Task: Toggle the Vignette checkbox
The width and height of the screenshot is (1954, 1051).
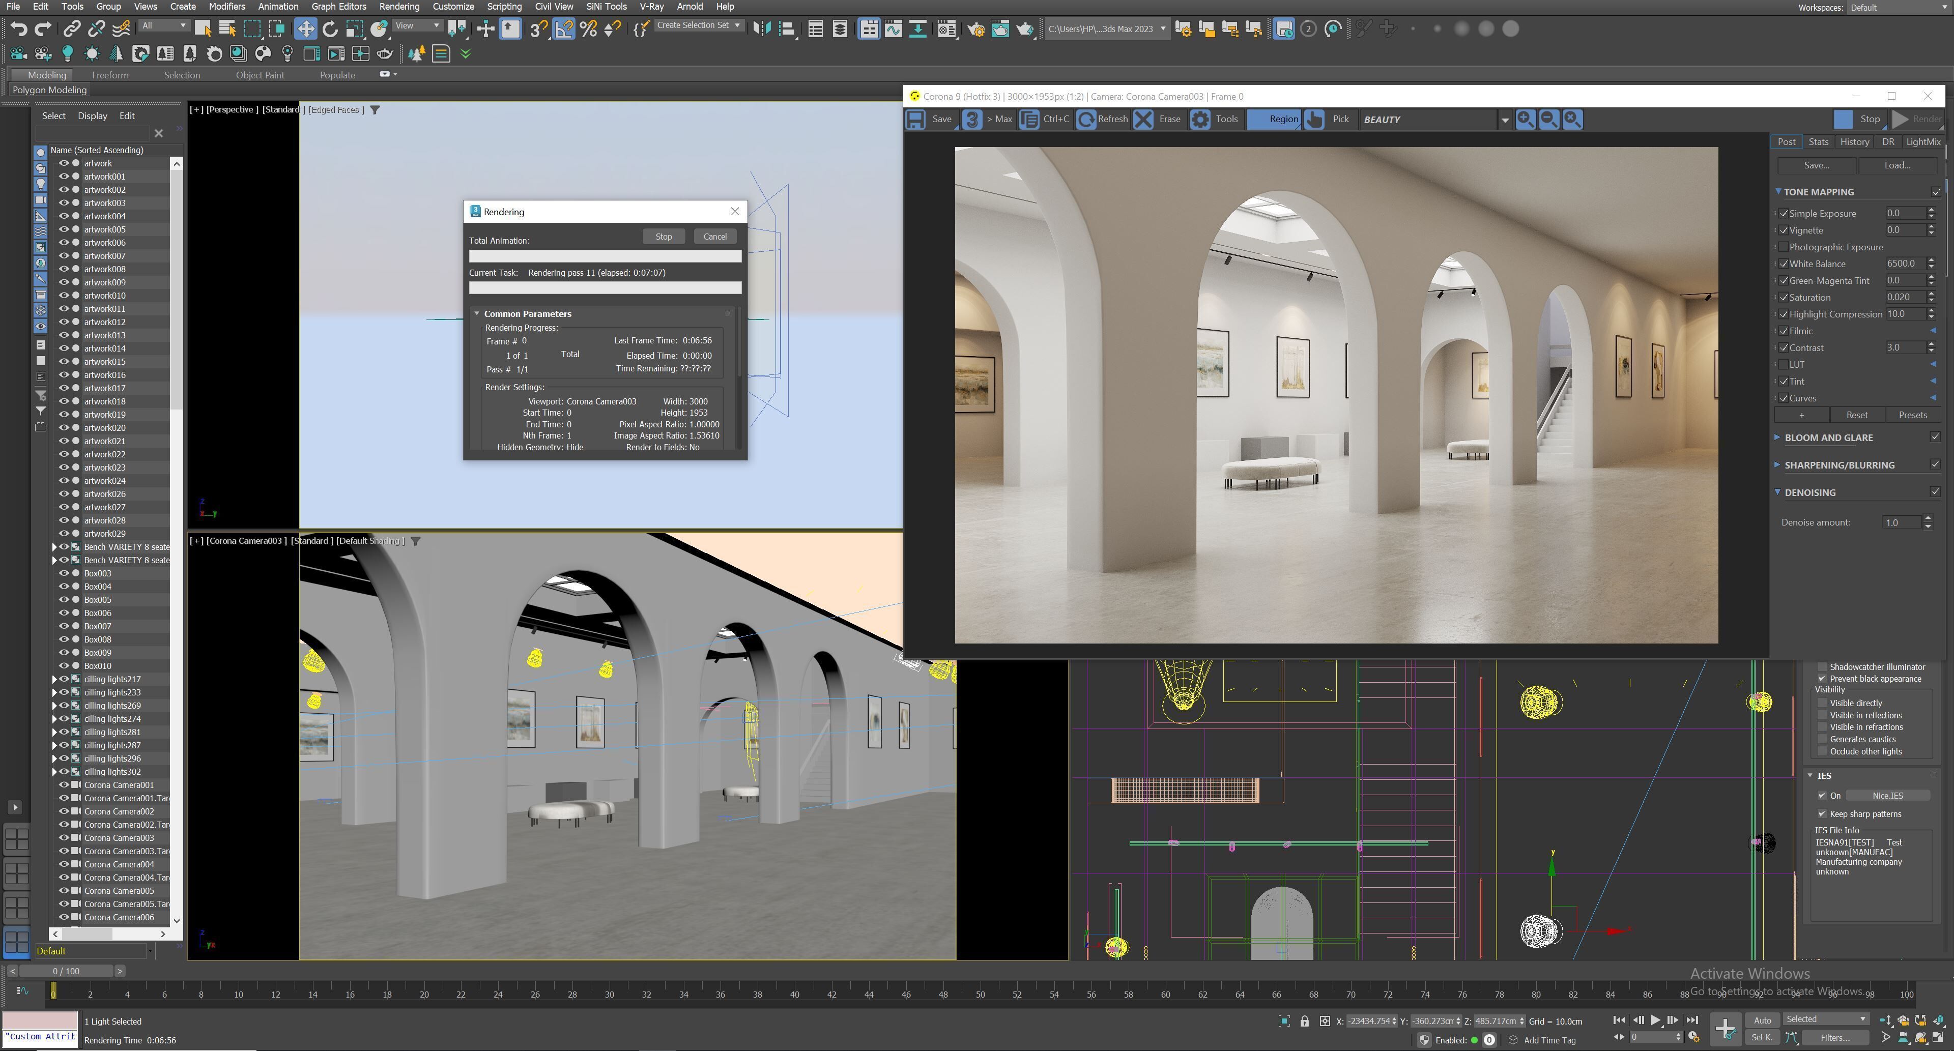Action: (x=1784, y=230)
